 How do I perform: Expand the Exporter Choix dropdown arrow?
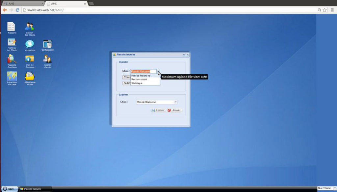pyautogui.click(x=175, y=102)
